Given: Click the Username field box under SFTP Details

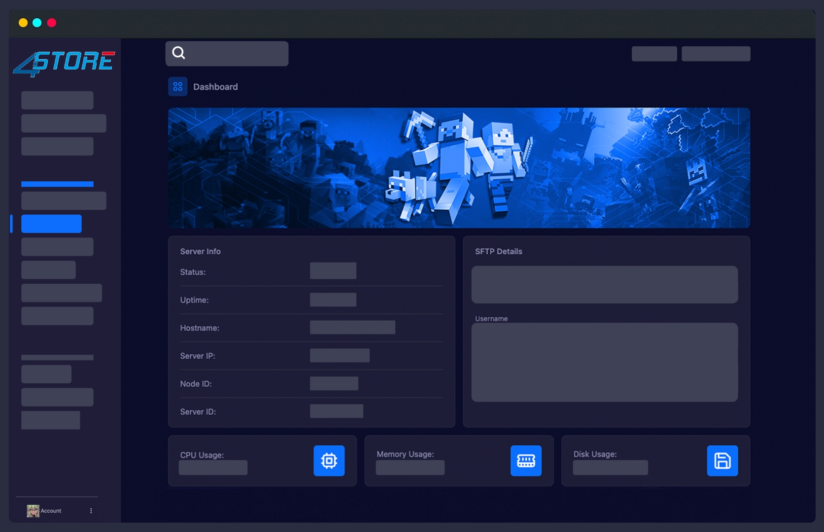Looking at the screenshot, I should point(605,362).
